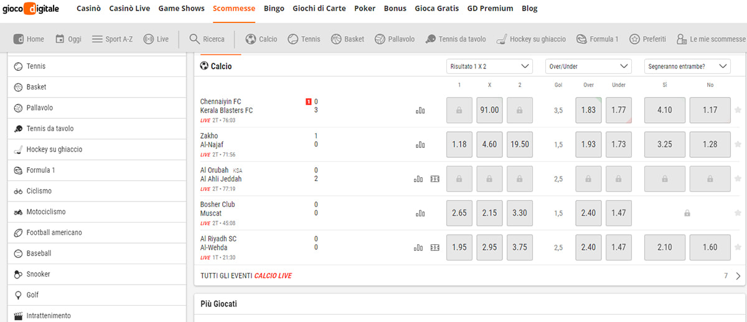Open the Bingo menu item

click(274, 9)
